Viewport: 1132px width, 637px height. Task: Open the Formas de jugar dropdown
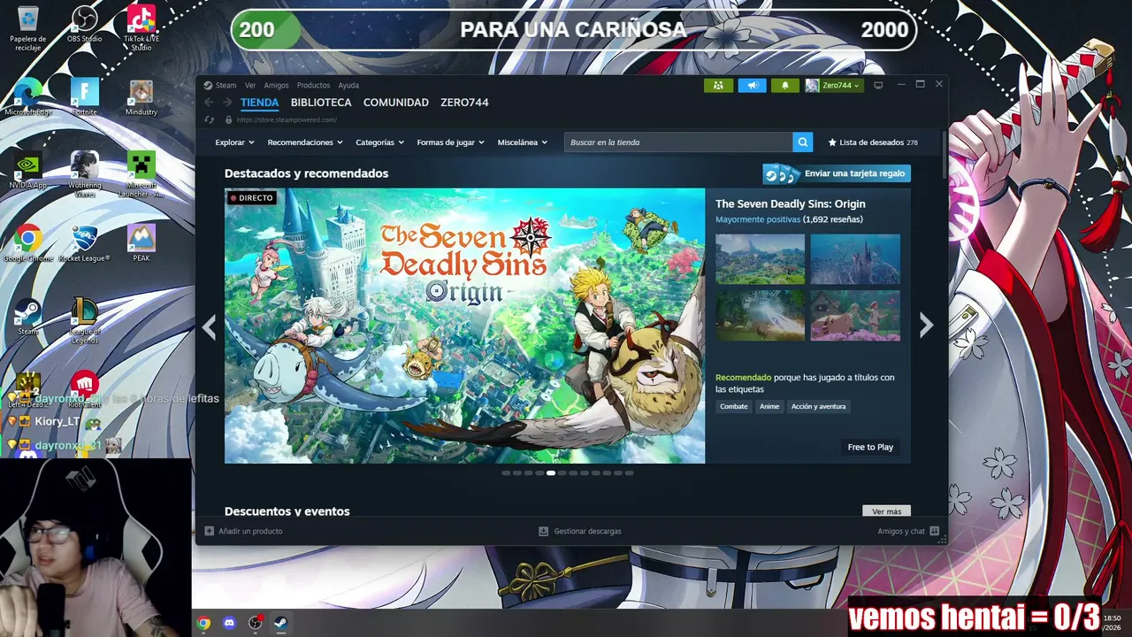tap(451, 142)
